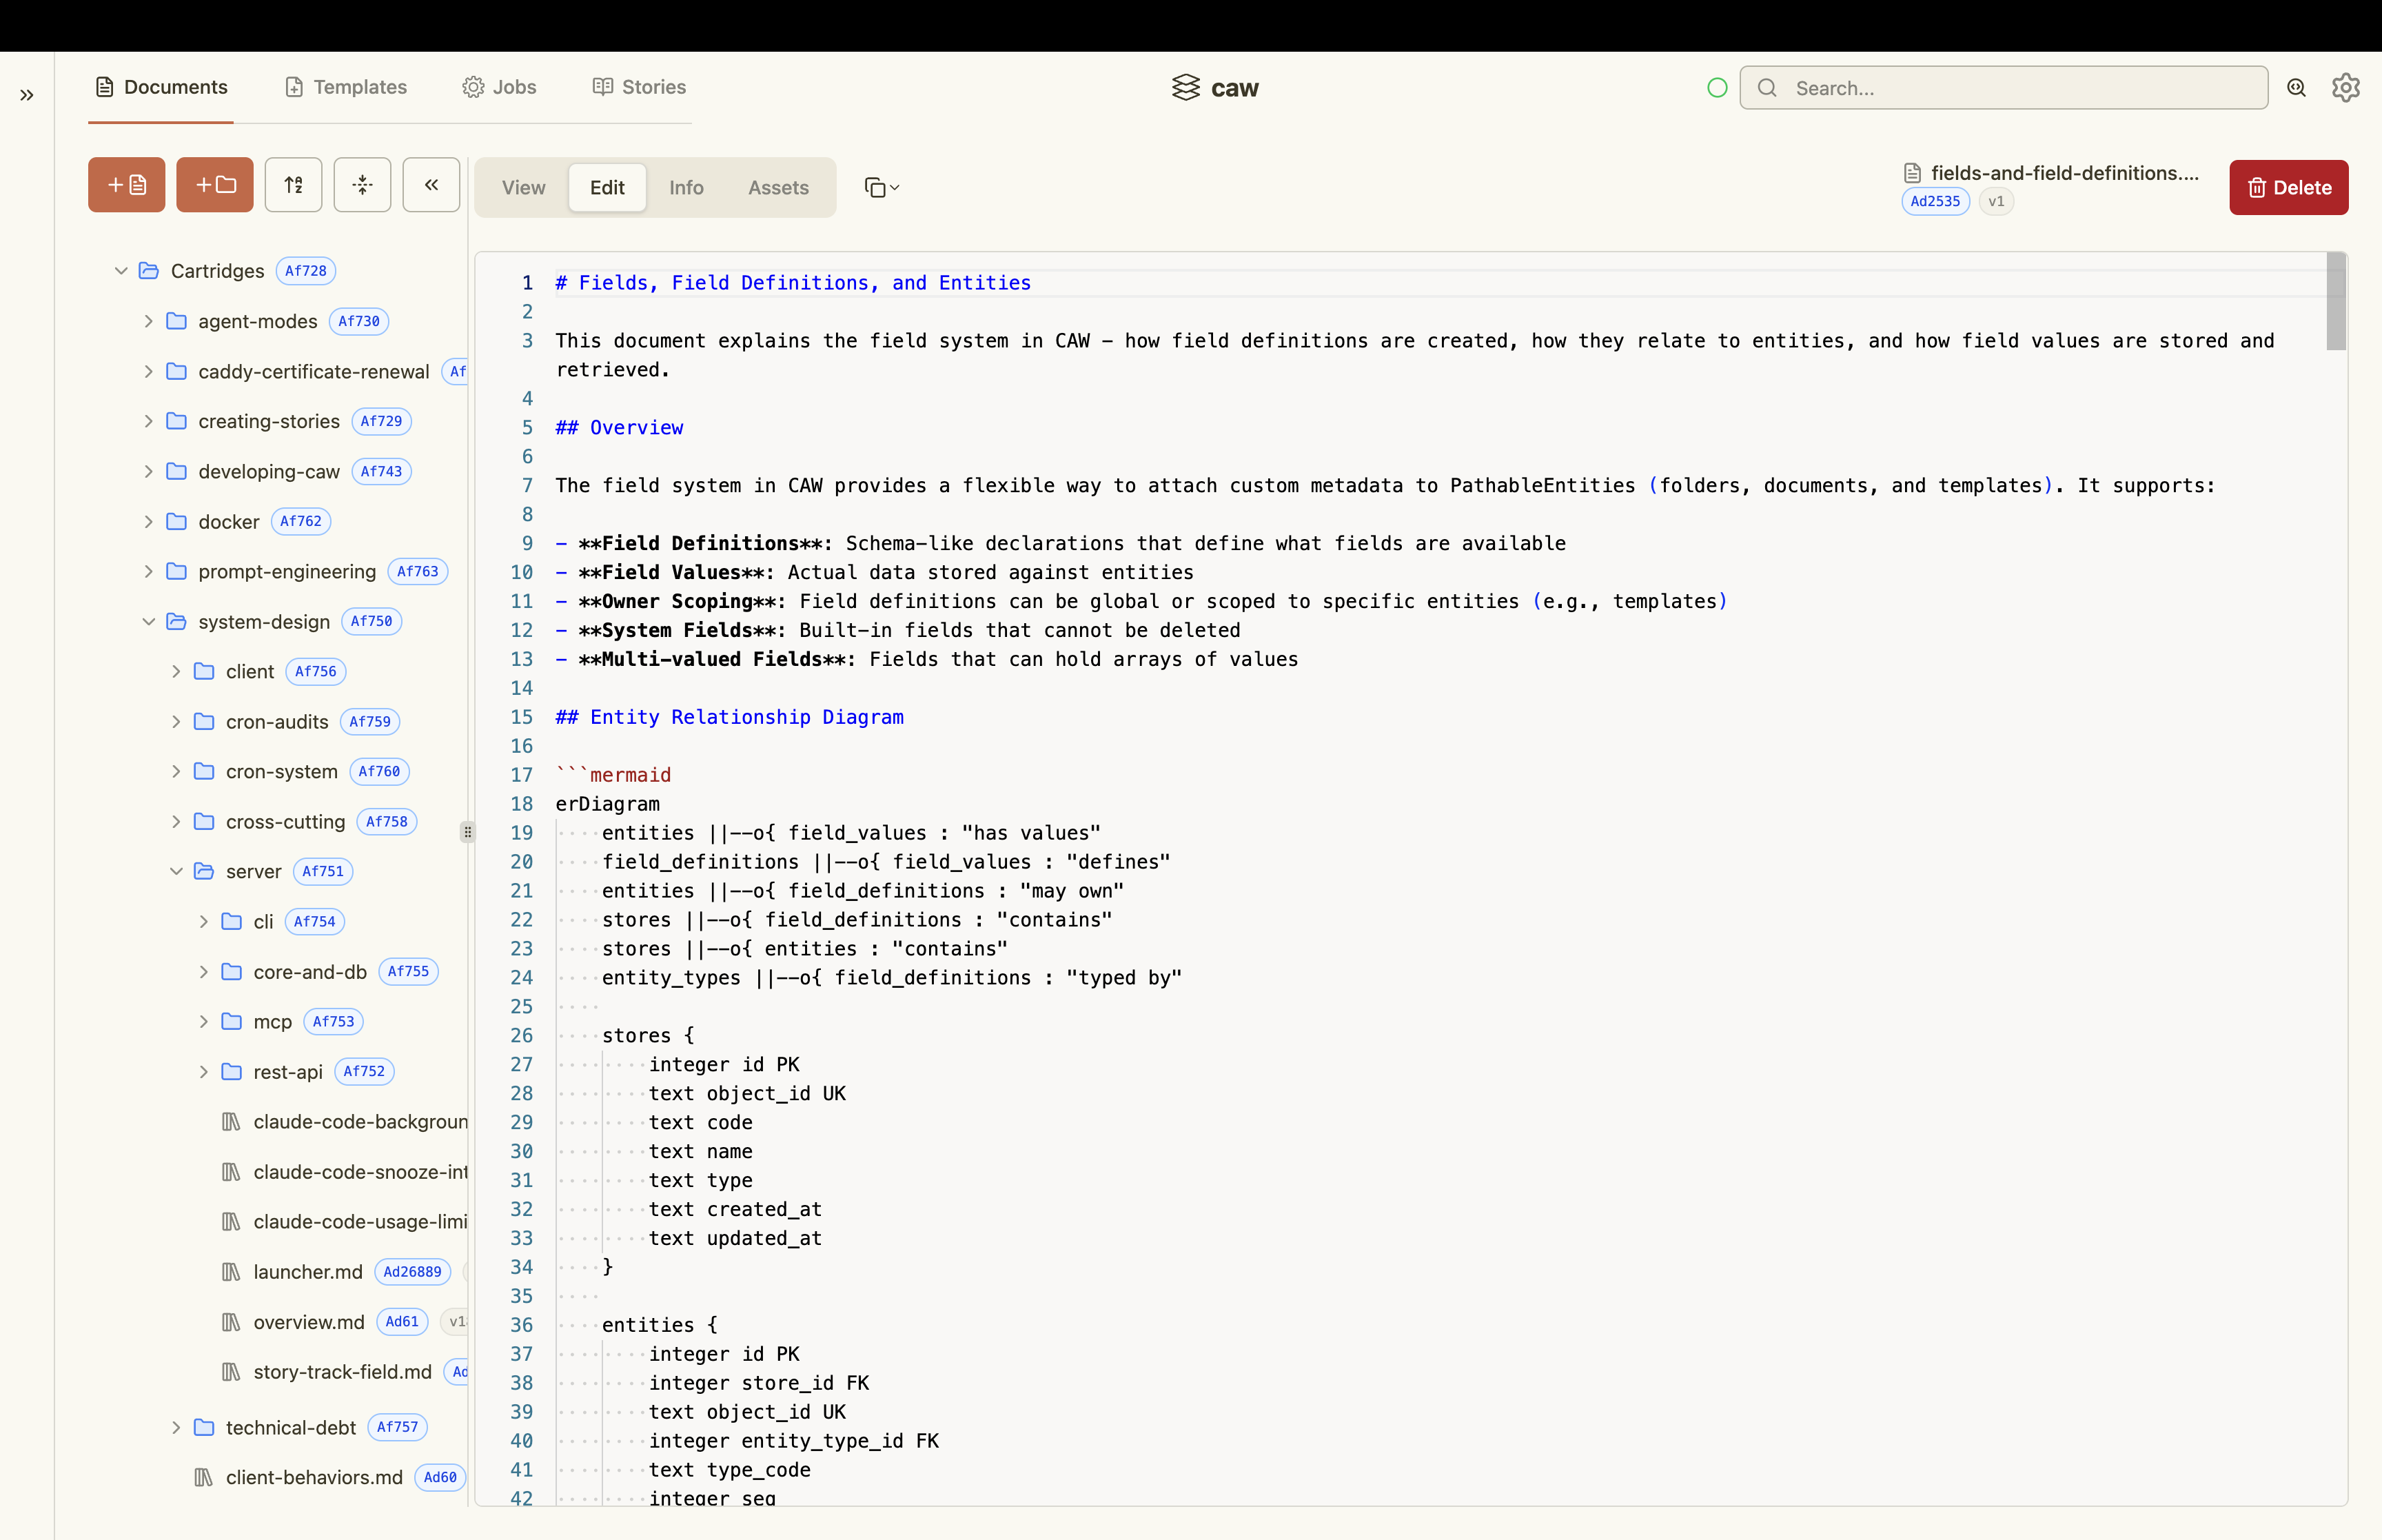Open the copy dropdown icon
The width and height of the screenshot is (2382, 1540).
click(x=882, y=188)
